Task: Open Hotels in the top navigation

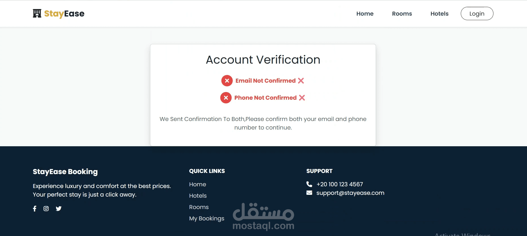Action: (x=439, y=14)
